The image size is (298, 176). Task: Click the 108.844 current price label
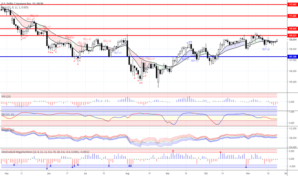pyautogui.click(x=292, y=40)
